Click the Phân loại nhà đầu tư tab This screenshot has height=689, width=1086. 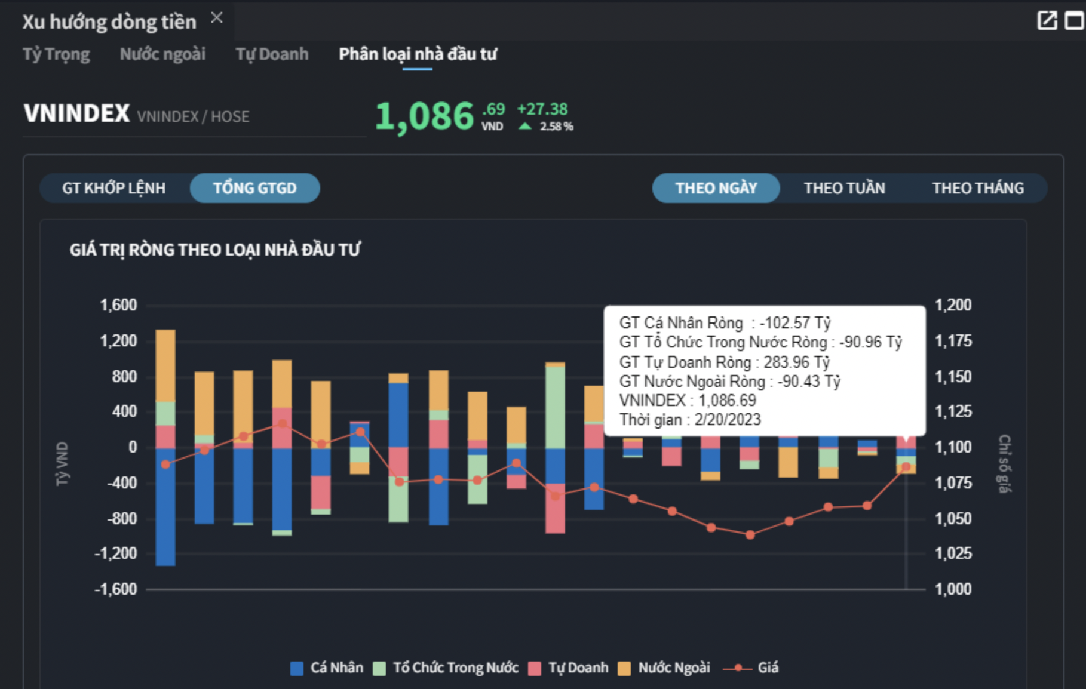click(418, 54)
